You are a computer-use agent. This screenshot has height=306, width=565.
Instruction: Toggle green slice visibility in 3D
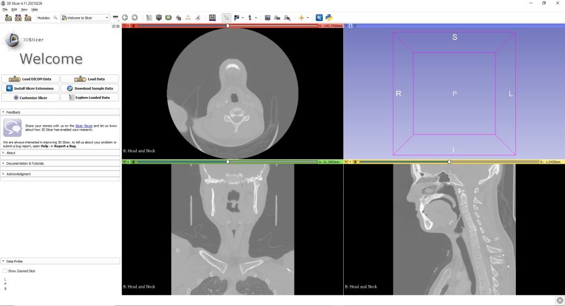point(133,162)
